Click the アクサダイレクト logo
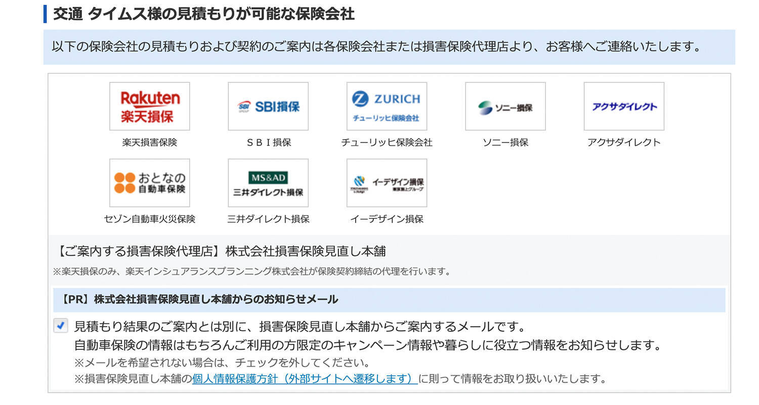The image size is (759, 405). point(624,106)
